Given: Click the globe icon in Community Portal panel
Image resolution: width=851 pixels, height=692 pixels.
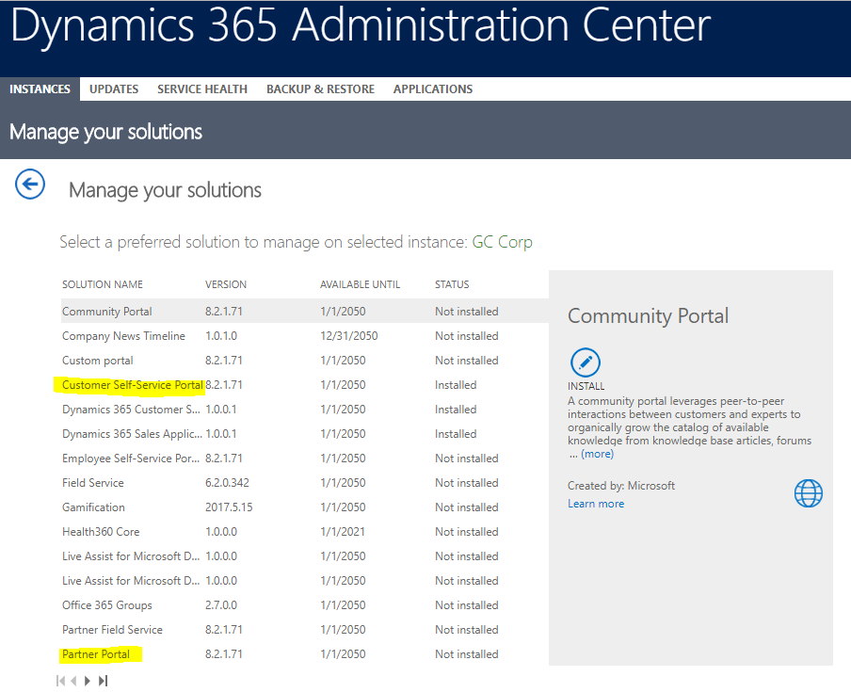Looking at the screenshot, I should pos(808,493).
